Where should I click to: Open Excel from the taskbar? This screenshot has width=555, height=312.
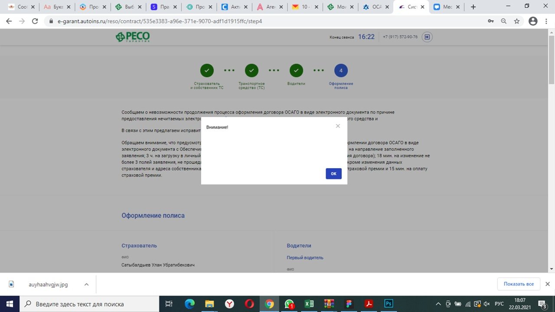pos(309,304)
